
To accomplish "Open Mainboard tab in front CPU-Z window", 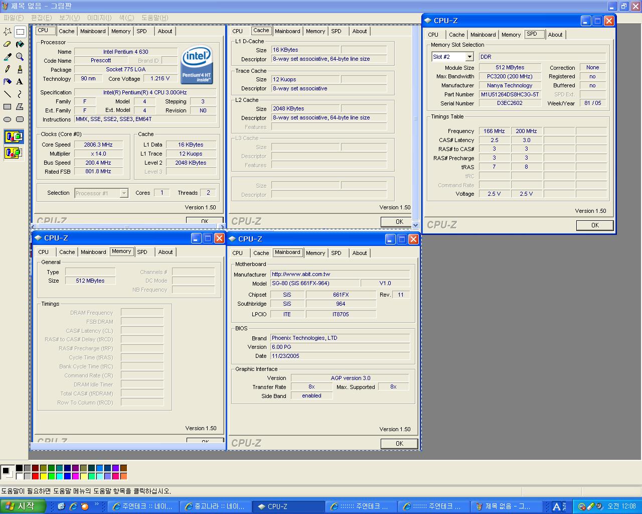I will 483,35.
